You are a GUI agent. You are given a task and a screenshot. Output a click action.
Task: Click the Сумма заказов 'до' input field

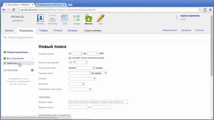pos(92,53)
